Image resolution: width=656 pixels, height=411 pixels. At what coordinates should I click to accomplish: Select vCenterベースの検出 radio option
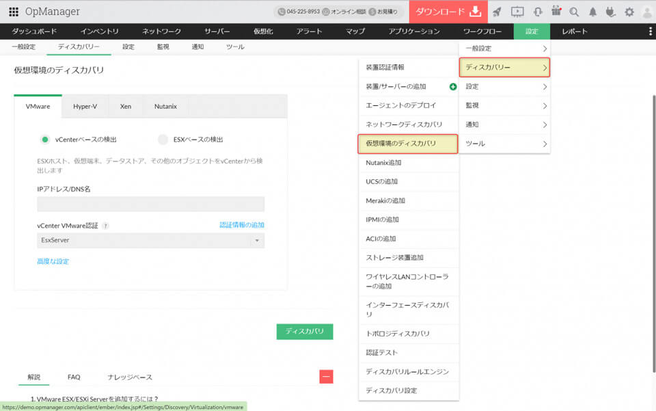(45, 140)
